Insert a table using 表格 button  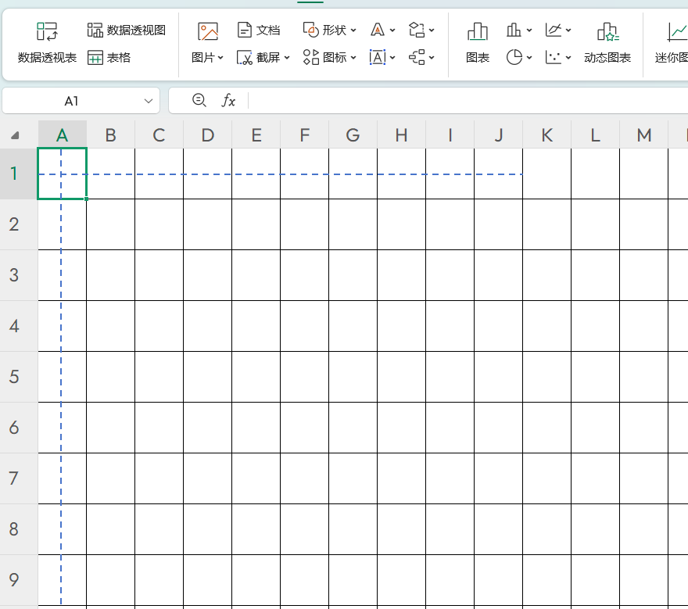click(x=109, y=58)
